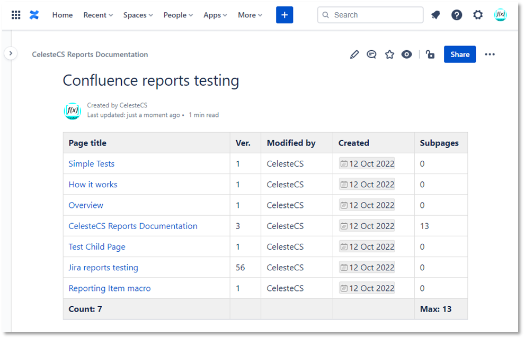The image size is (525, 339).
Task: Click the date in Test Child Page row
Action: click(x=367, y=247)
